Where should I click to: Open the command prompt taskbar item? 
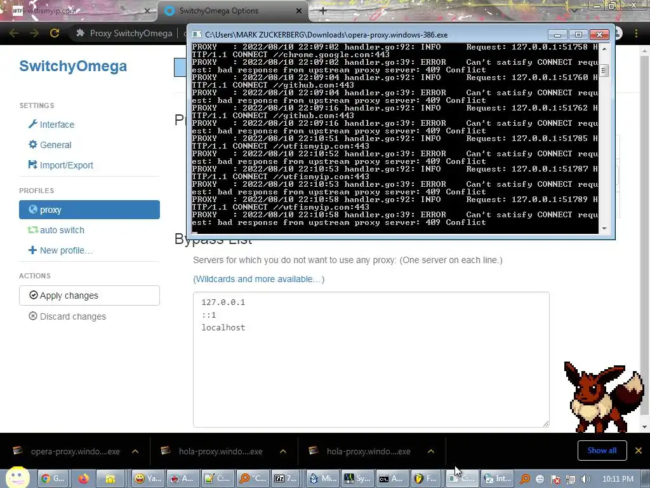click(x=391, y=478)
